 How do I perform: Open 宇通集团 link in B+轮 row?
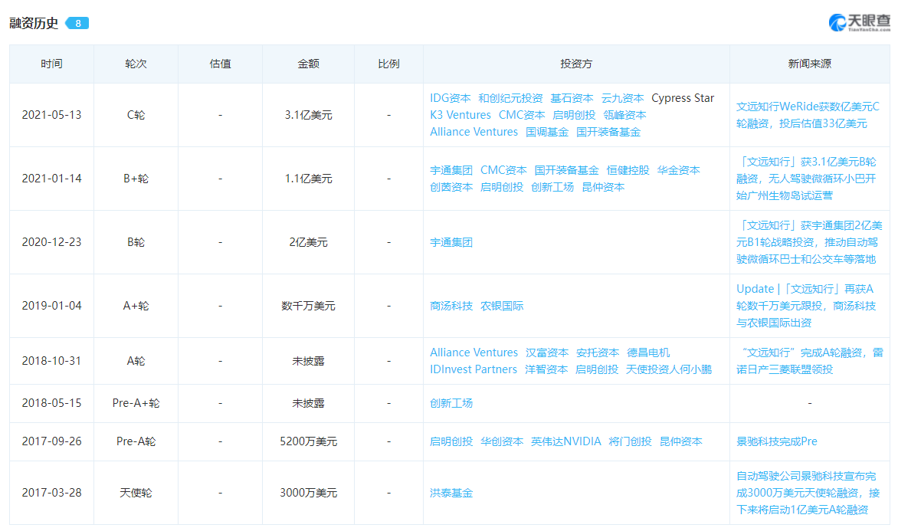451,170
